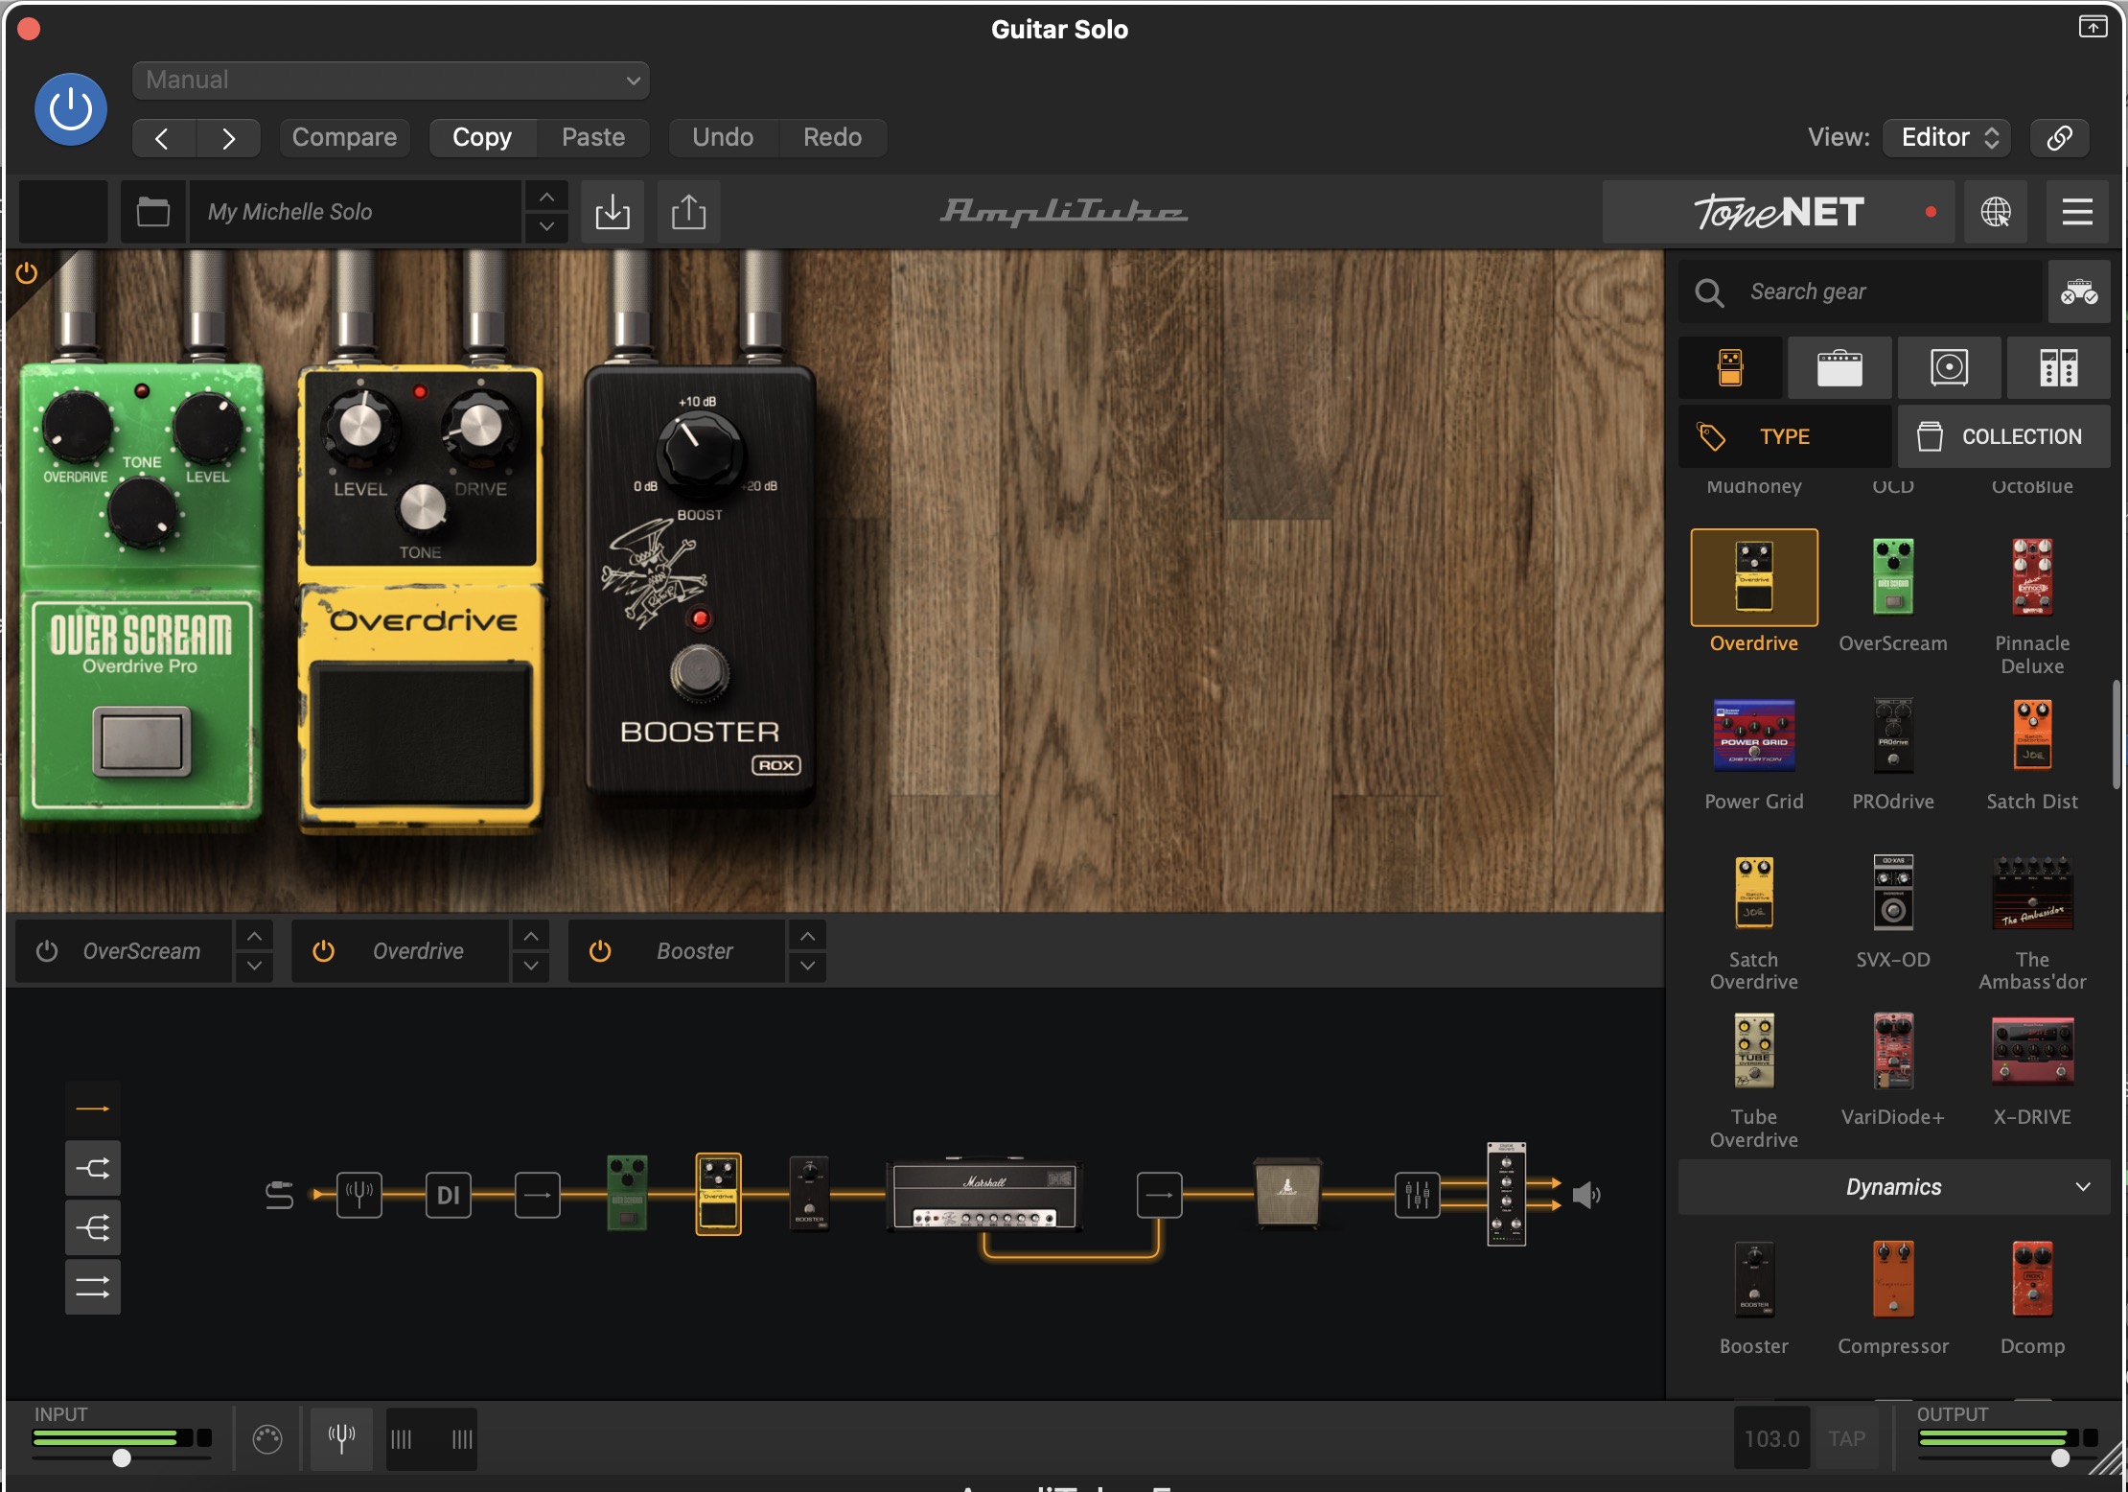Open the ToneNET panel

point(1780,212)
